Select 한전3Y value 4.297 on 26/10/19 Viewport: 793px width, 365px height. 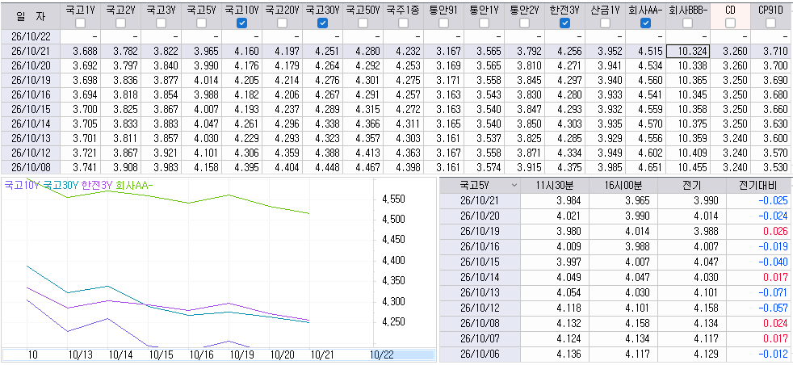(x=565, y=81)
